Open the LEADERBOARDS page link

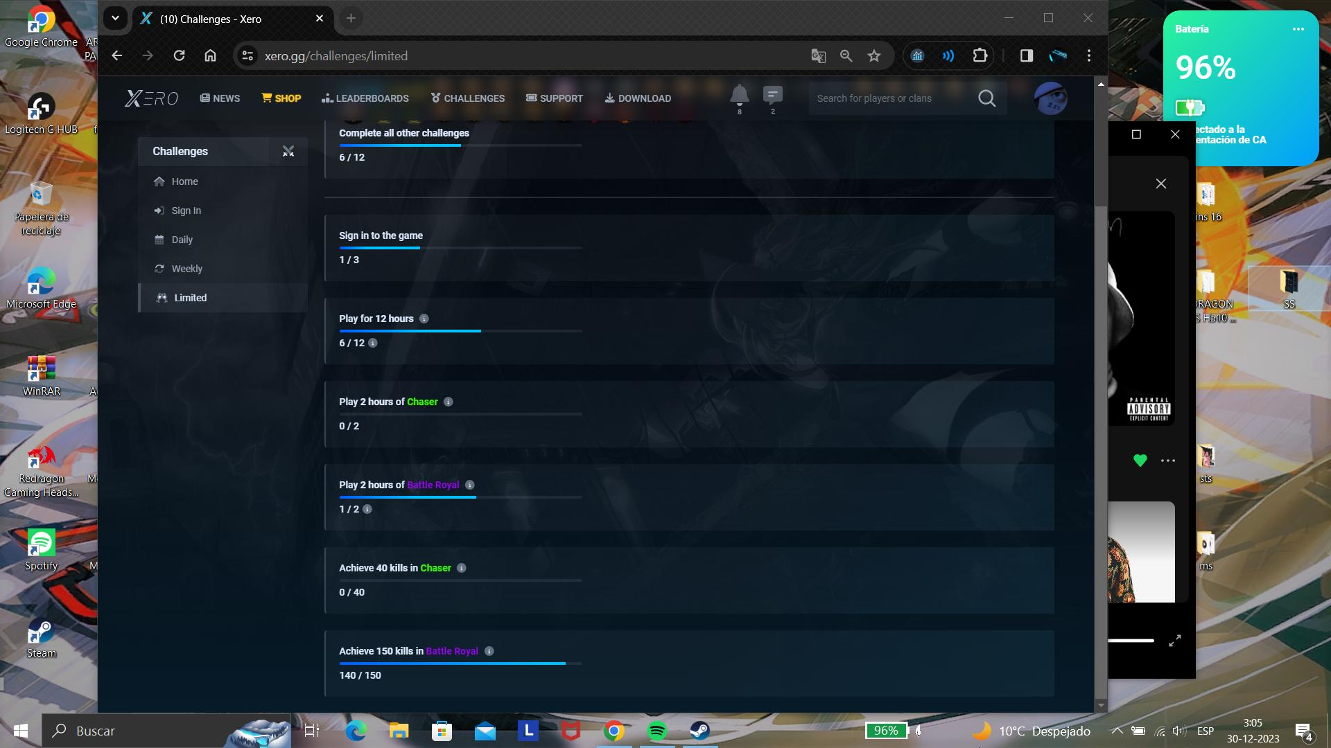tap(365, 98)
